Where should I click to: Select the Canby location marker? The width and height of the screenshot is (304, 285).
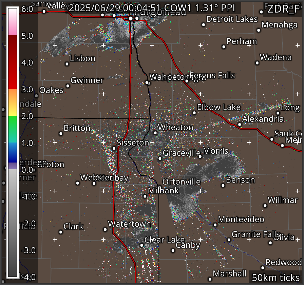173,251
